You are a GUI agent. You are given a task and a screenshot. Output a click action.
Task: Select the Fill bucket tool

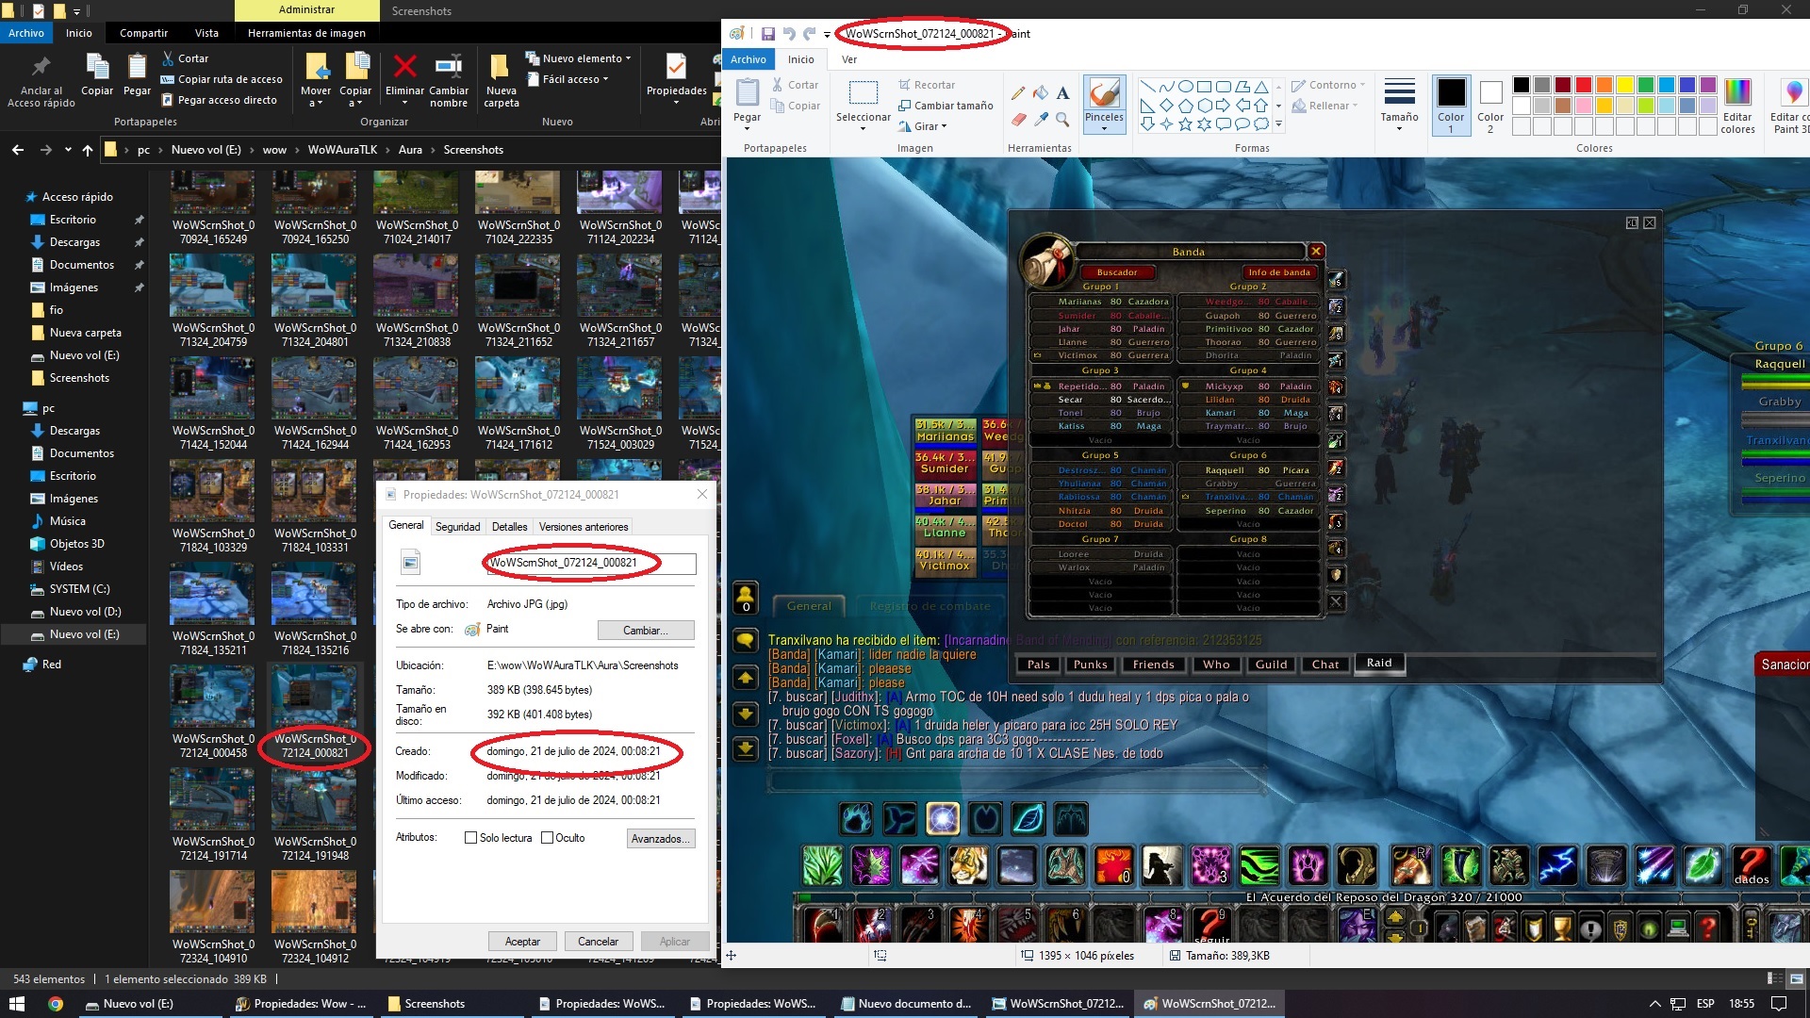coord(1041,92)
